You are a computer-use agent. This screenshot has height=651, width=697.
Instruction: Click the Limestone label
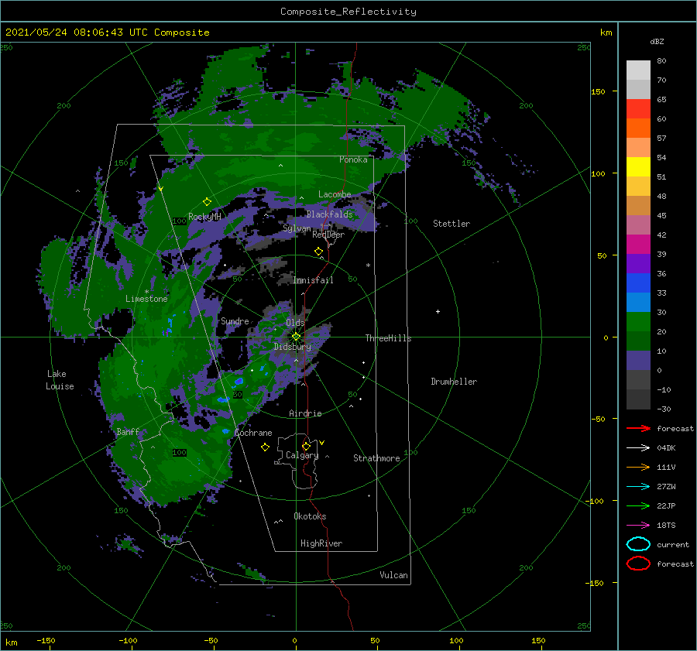tap(146, 299)
